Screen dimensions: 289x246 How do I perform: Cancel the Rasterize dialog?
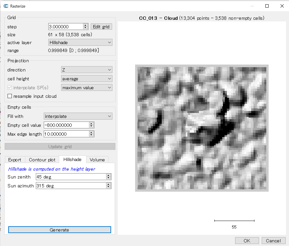pos(273,241)
